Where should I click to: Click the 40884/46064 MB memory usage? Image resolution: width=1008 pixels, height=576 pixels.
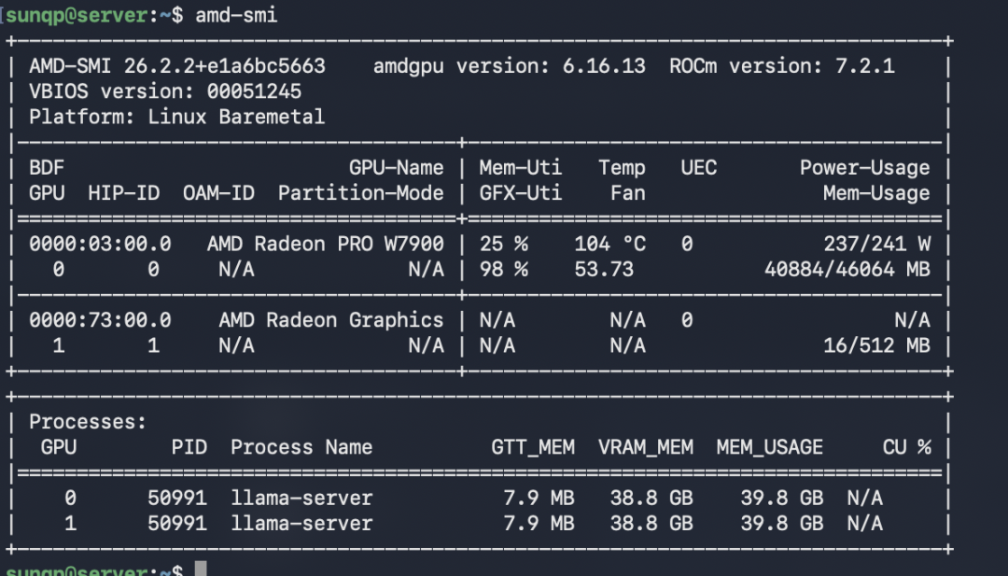(x=847, y=270)
